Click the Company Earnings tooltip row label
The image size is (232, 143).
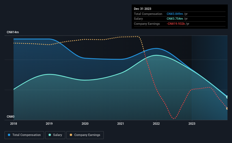(147, 24)
